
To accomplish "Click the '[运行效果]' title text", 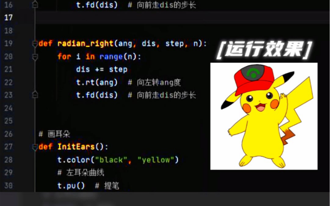I will coord(265,49).
